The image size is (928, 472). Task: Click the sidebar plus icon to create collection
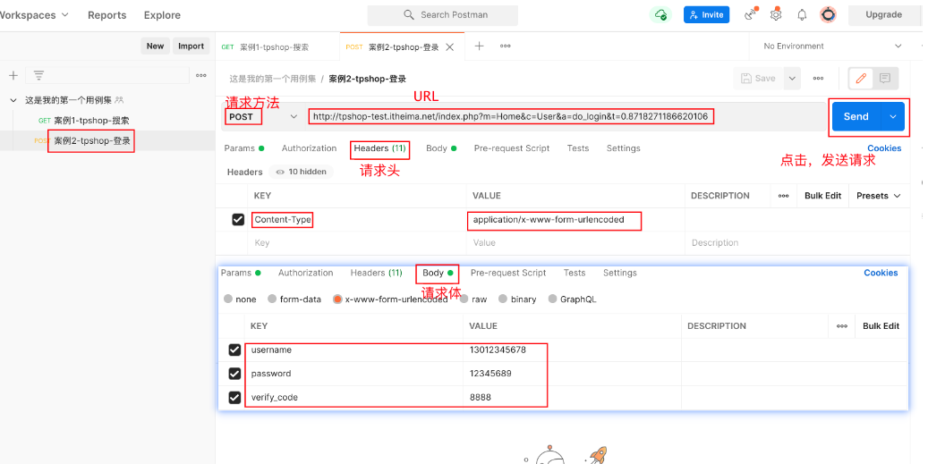coord(13,75)
